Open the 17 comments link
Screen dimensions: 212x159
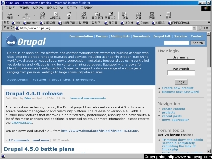tap(19, 140)
